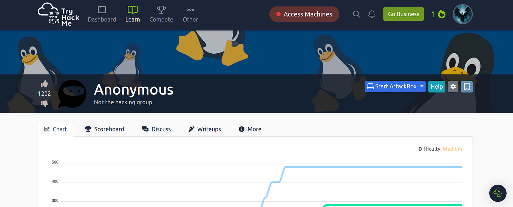513x207 pixels.
Task: Open the Compete nav item
Action: (x=161, y=14)
